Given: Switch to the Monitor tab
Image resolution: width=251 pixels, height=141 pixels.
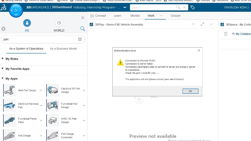Looking at the screenshot, I should point(135,16).
